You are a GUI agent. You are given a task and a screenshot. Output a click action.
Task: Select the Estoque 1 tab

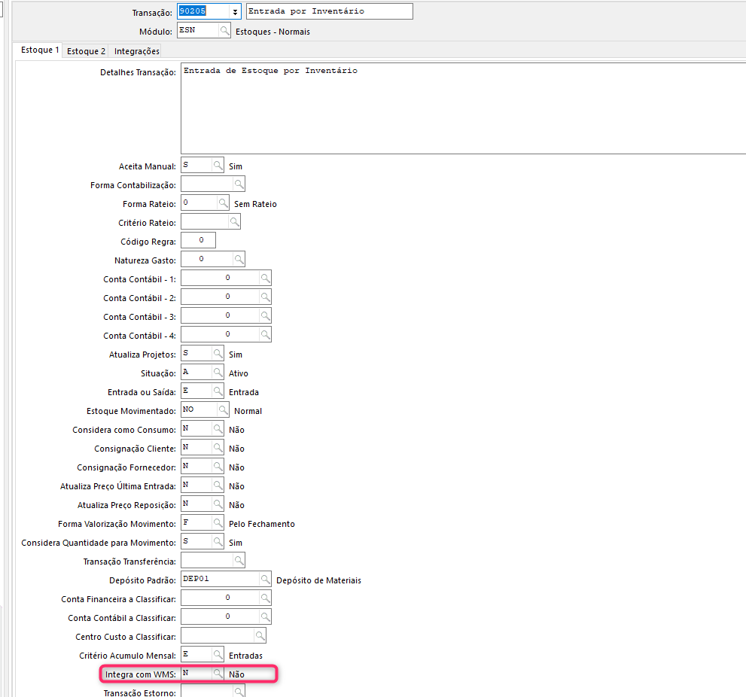point(40,50)
